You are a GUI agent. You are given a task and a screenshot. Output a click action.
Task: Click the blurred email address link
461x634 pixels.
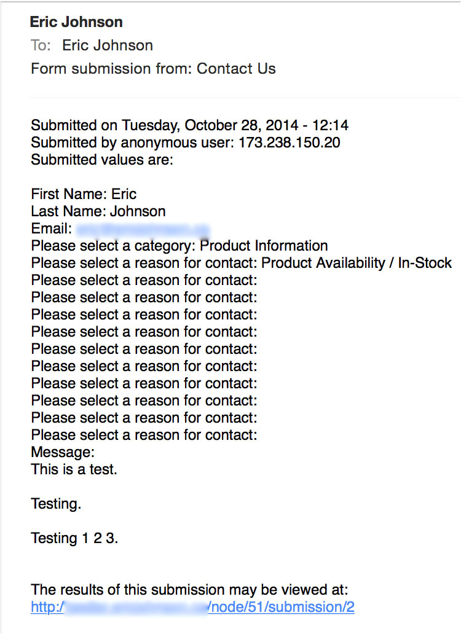pyautogui.click(x=143, y=229)
